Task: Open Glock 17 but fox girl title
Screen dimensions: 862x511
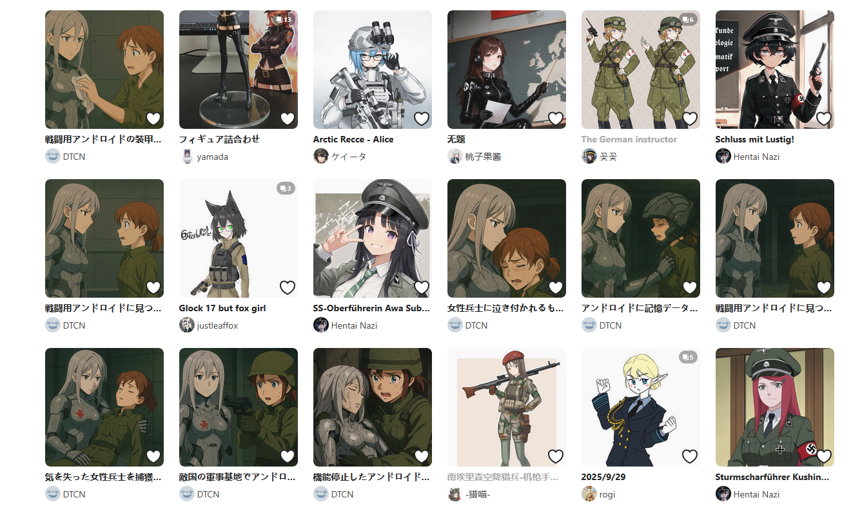Action: (x=222, y=308)
